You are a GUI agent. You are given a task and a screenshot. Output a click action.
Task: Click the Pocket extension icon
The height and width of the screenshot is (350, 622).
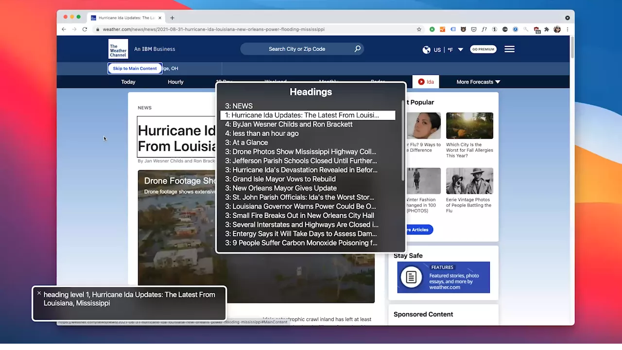tap(474, 29)
